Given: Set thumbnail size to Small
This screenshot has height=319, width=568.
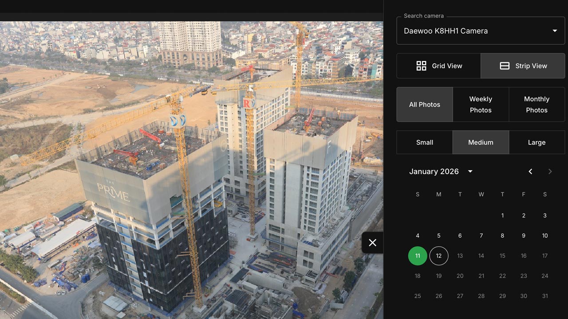Looking at the screenshot, I should tap(425, 142).
